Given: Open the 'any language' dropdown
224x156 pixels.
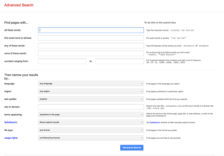Looking at the screenshot, I should (x=91, y=84).
